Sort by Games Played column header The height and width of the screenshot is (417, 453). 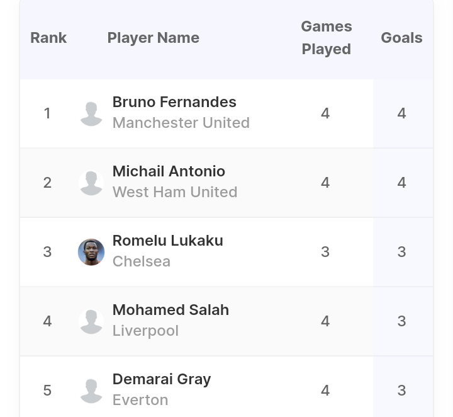point(327,38)
